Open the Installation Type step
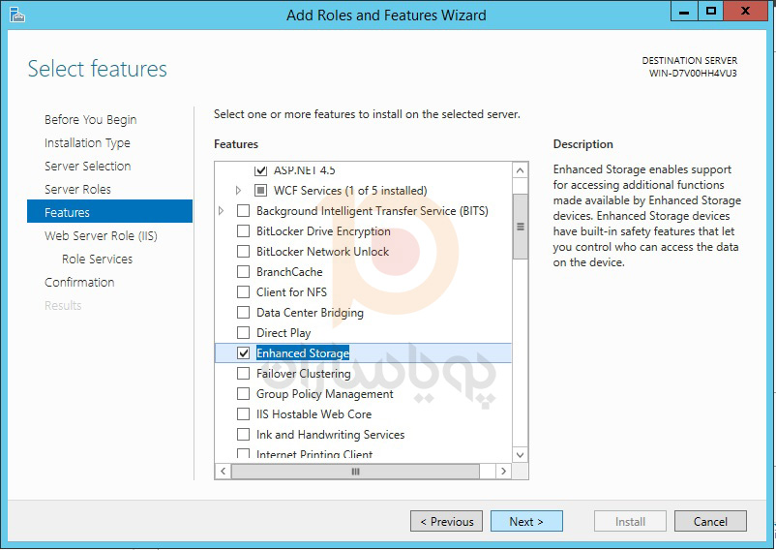This screenshot has height=550, width=776. 88,143
